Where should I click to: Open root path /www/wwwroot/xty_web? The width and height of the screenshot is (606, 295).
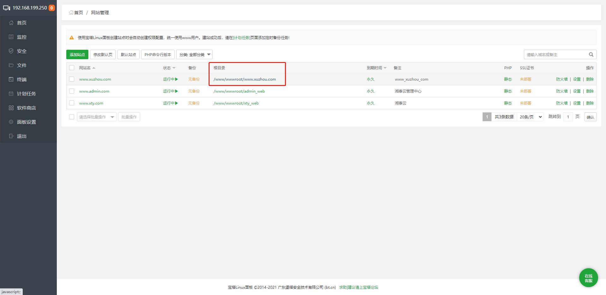(x=236, y=103)
